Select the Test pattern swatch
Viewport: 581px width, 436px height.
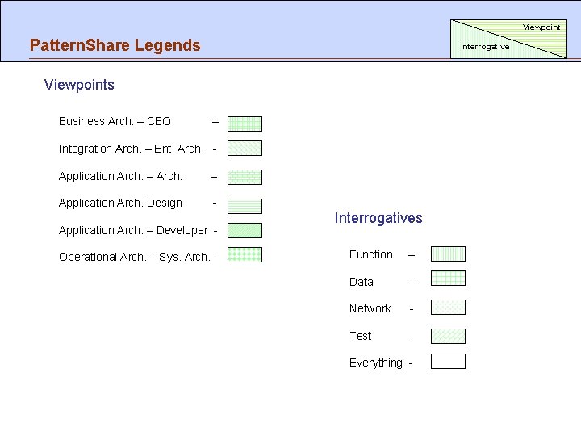pyautogui.click(x=448, y=336)
